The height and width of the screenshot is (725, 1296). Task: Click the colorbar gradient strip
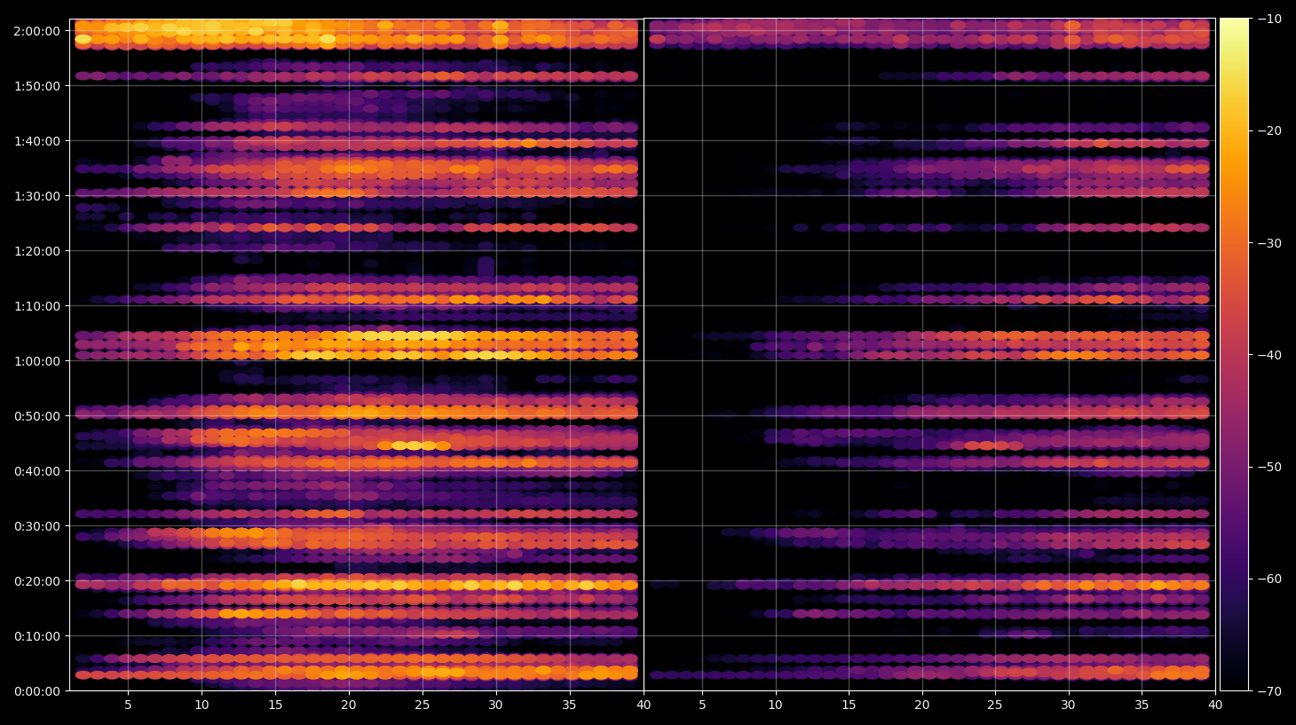pyautogui.click(x=1234, y=354)
